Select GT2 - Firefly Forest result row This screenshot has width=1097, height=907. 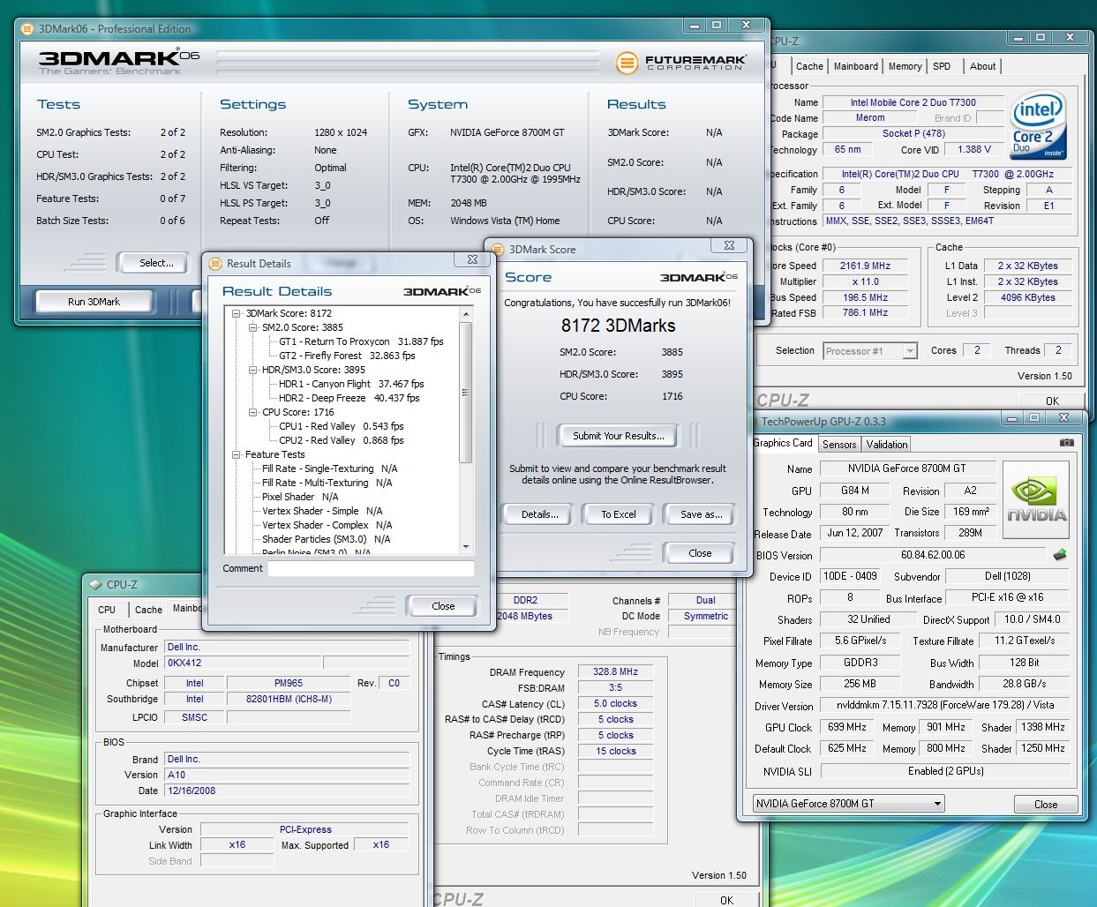347,356
